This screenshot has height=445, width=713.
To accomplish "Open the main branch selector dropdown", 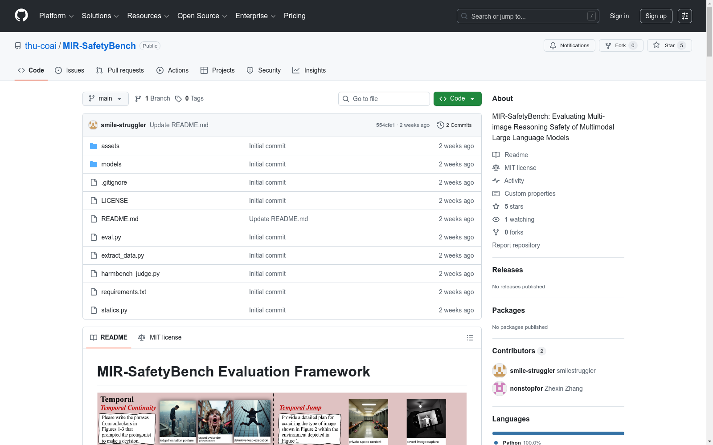I will tap(106, 99).
